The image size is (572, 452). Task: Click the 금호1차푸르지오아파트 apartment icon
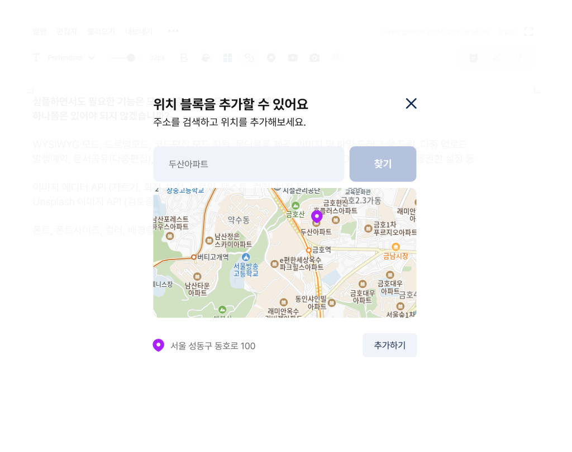369,229
